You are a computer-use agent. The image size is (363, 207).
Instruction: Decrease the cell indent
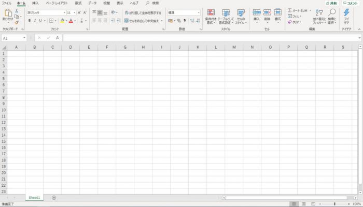point(113,21)
